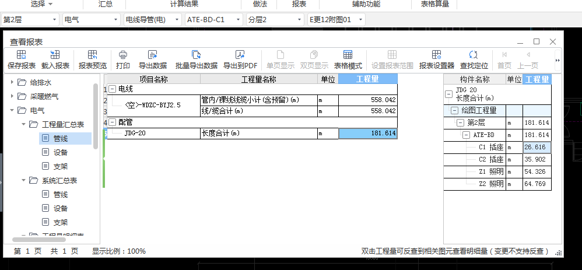Image resolution: width=582 pixels, height=270 pixels.
Task: Click the 项目名称 column header
Action: pyautogui.click(x=154, y=79)
